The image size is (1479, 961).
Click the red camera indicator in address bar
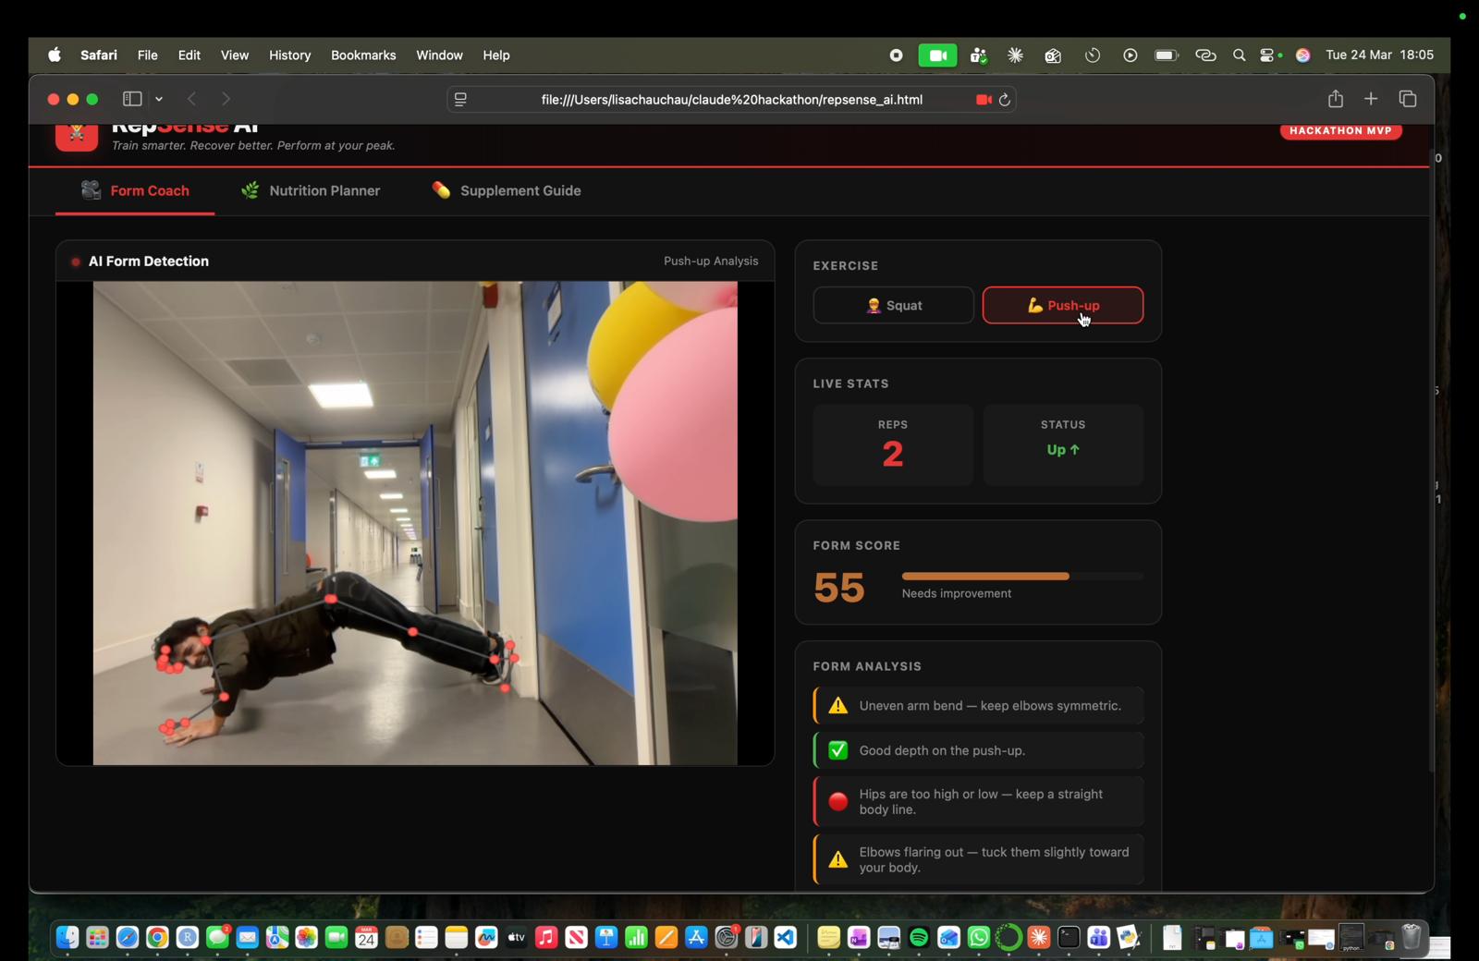tap(984, 100)
